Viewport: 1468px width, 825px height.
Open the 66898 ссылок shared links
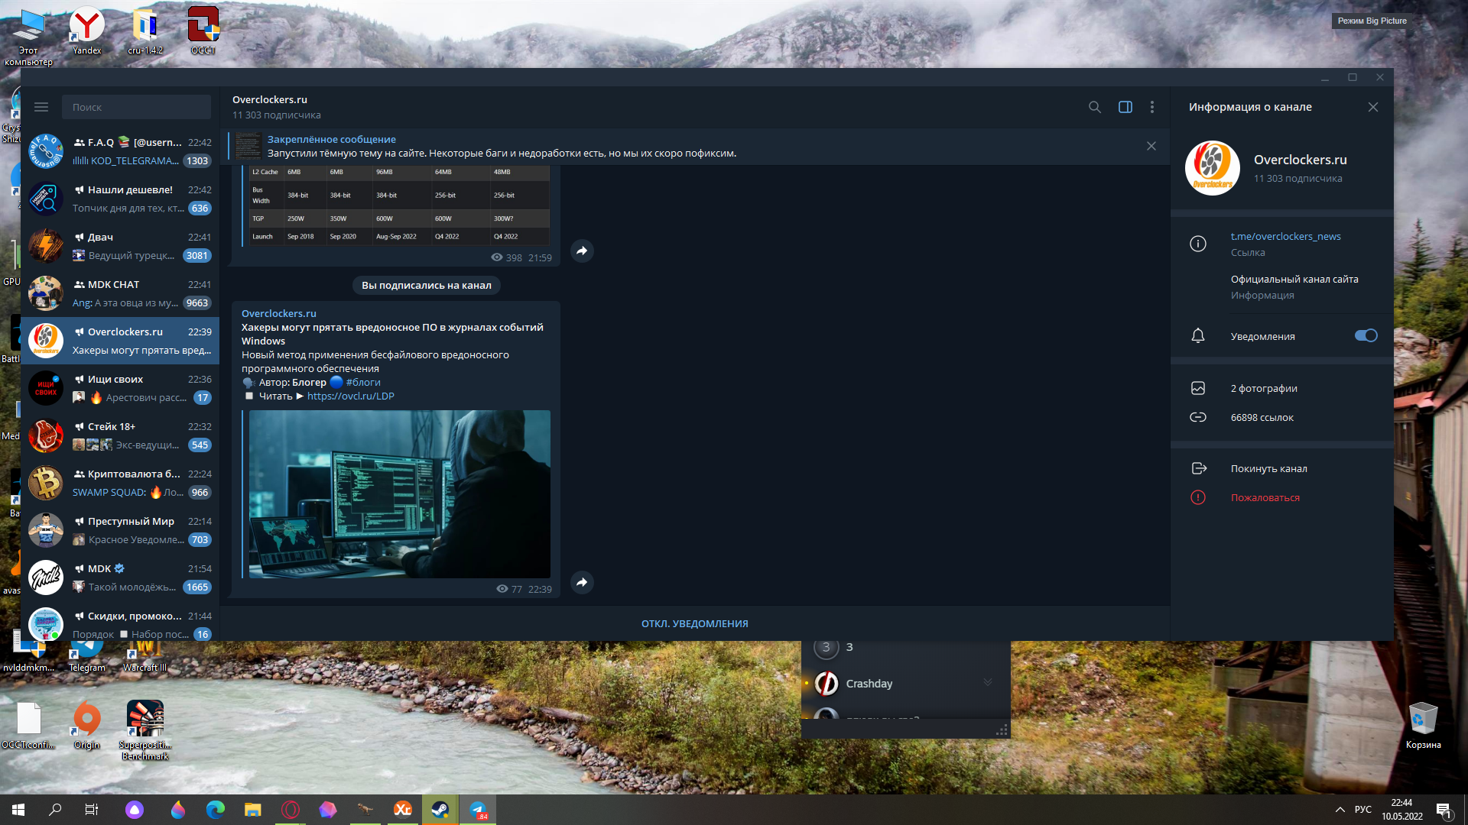pos(1262,418)
